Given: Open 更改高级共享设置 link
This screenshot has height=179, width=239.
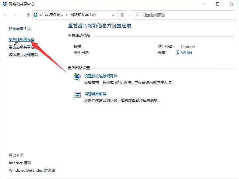Looking at the screenshot, I should point(23,47).
